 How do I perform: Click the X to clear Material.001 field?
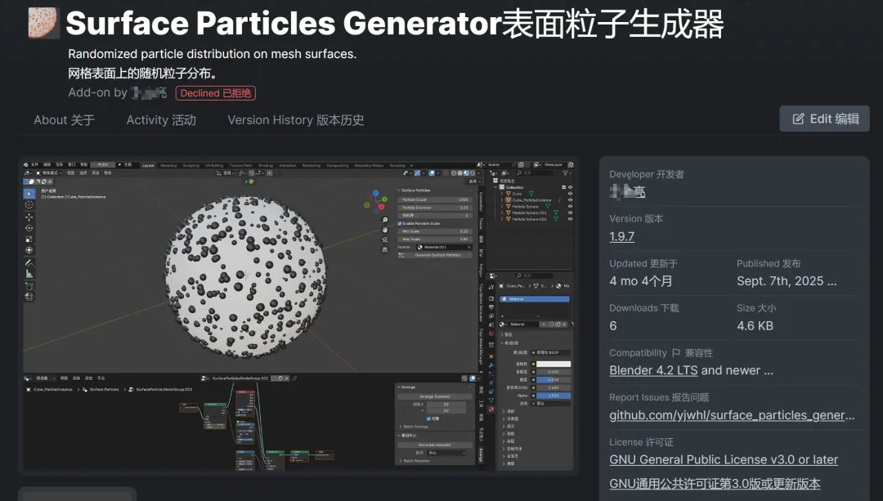pos(469,247)
